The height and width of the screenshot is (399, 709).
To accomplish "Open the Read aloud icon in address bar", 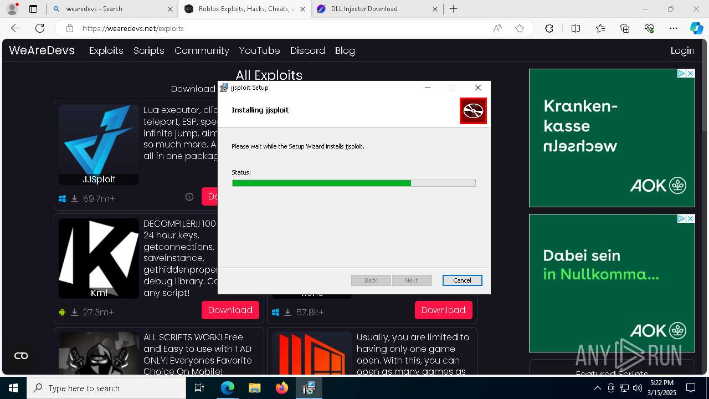I will coord(497,28).
